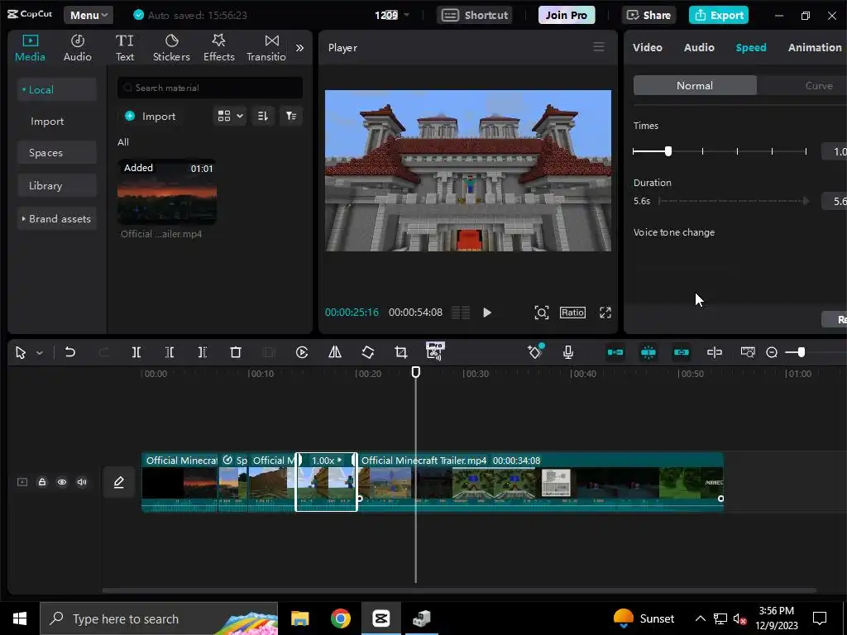Click the filter media icon
Viewport: 847px width, 635px height.
(291, 116)
